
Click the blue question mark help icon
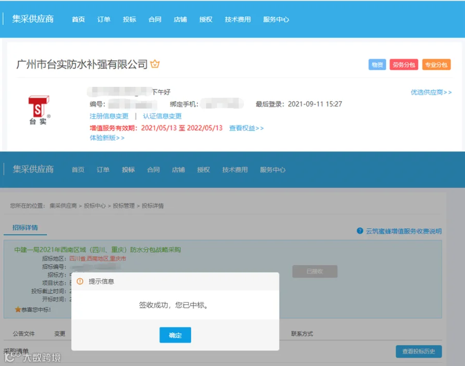pos(360,231)
